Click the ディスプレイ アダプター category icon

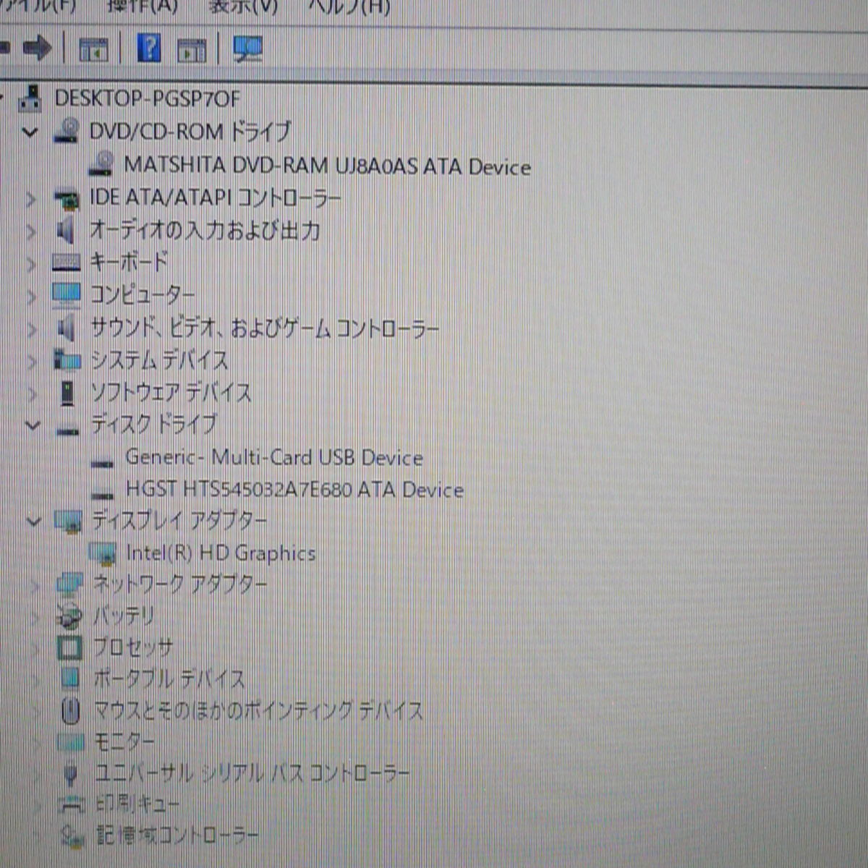point(69,522)
